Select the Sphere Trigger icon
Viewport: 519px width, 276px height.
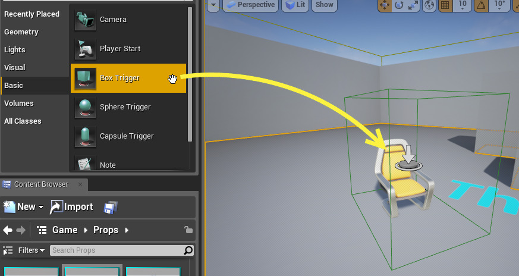[x=85, y=107]
